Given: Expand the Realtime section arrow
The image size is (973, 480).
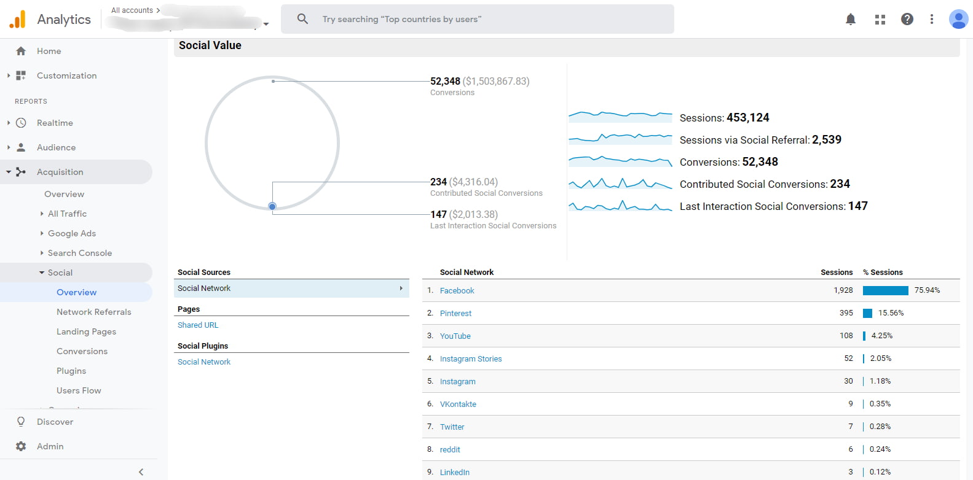Looking at the screenshot, I should pyautogui.click(x=9, y=123).
